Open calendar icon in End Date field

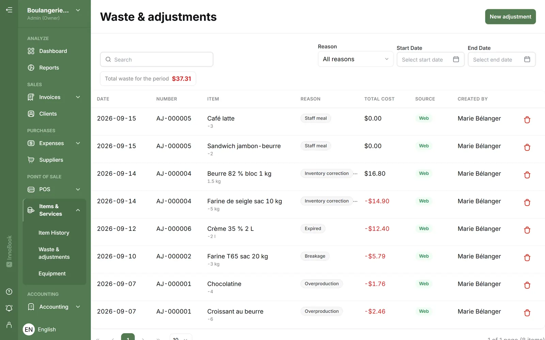coord(527,59)
